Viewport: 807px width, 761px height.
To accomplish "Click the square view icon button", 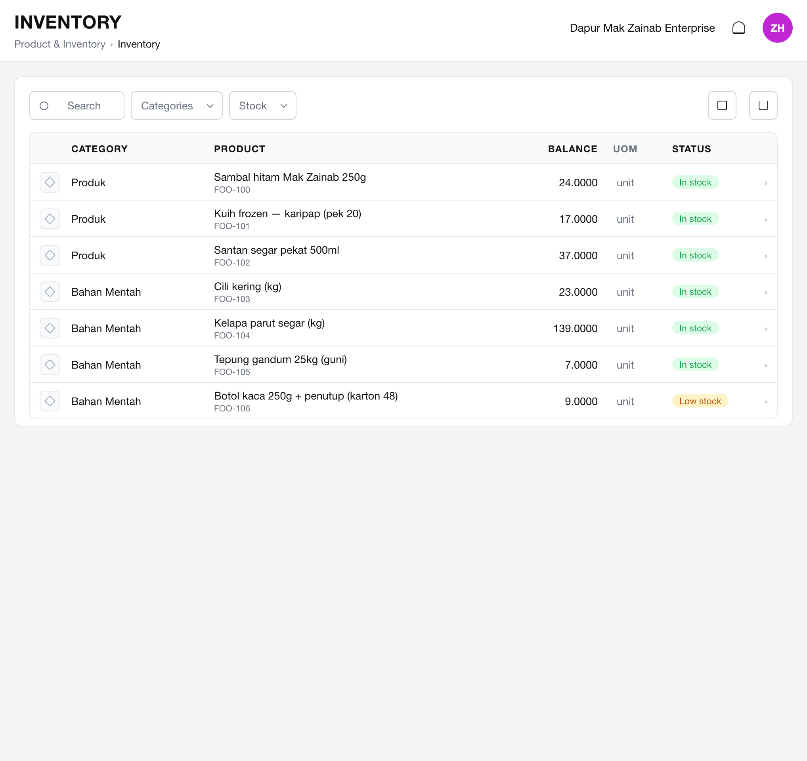I will [x=722, y=105].
